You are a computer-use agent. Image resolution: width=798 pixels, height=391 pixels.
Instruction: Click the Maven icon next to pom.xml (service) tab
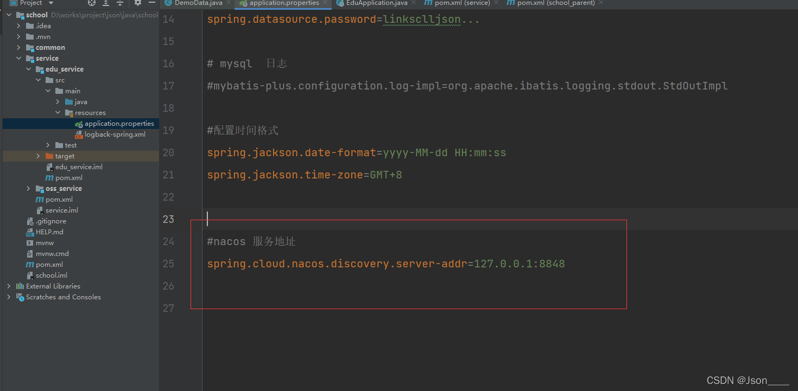(429, 3)
